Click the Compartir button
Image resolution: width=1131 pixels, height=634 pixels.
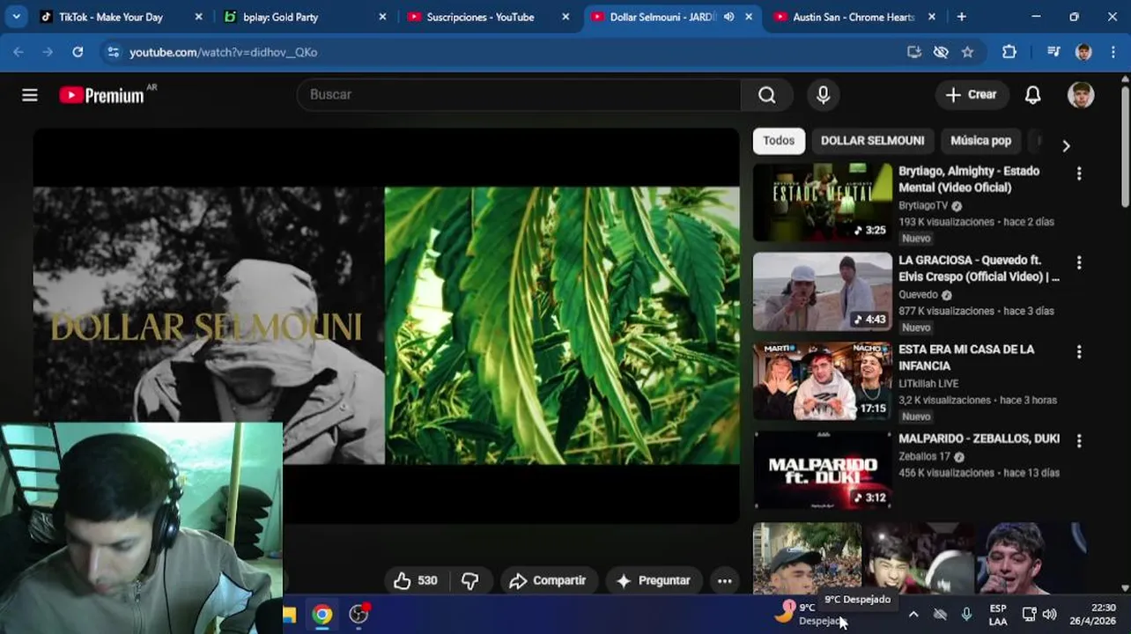pyautogui.click(x=548, y=580)
